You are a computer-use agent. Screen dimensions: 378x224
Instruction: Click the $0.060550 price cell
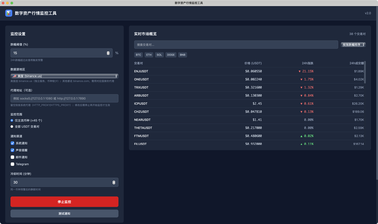click(x=253, y=71)
